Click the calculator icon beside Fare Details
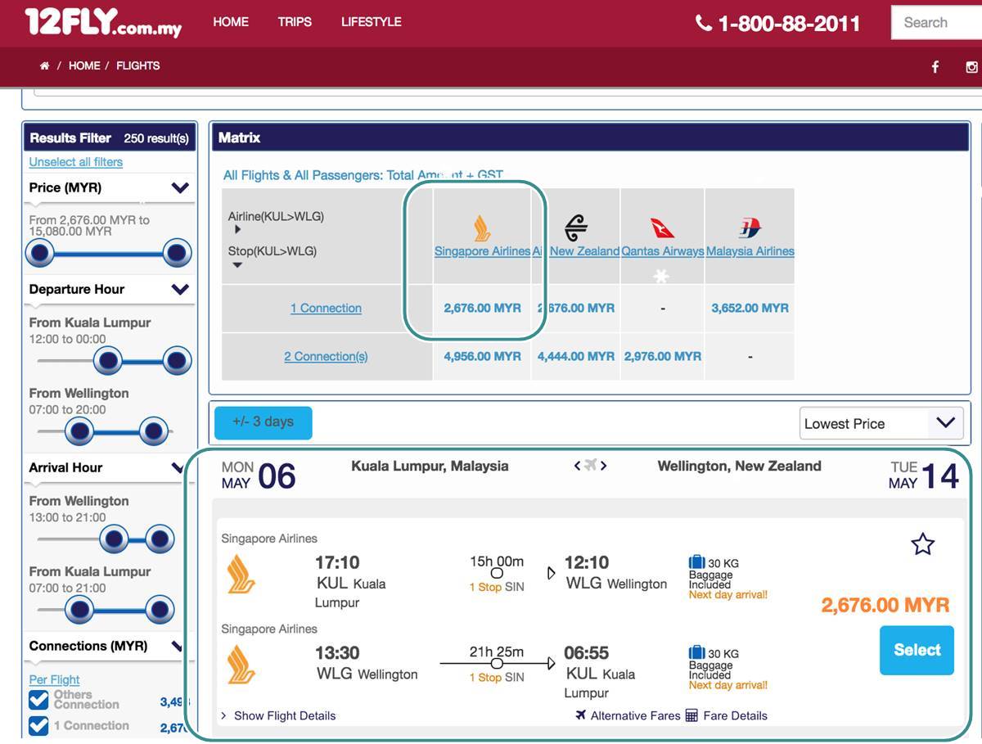The height and width of the screenshot is (744, 982). pos(691,715)
